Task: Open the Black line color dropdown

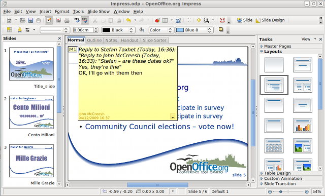Action: (x=118, y=30)
